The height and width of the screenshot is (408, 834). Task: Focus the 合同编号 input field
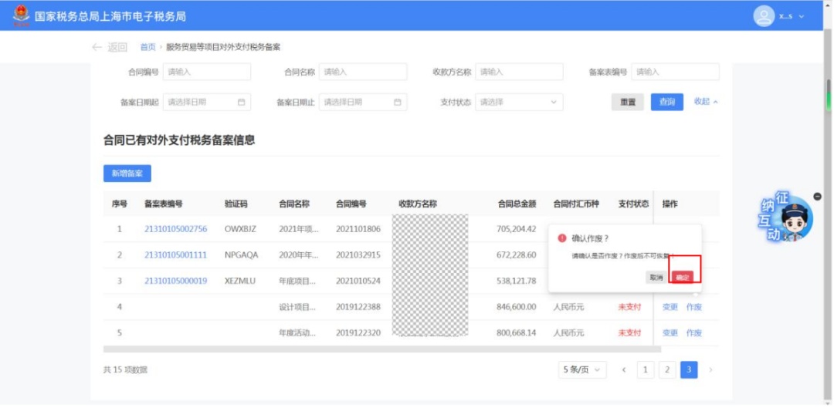[207, 72]
